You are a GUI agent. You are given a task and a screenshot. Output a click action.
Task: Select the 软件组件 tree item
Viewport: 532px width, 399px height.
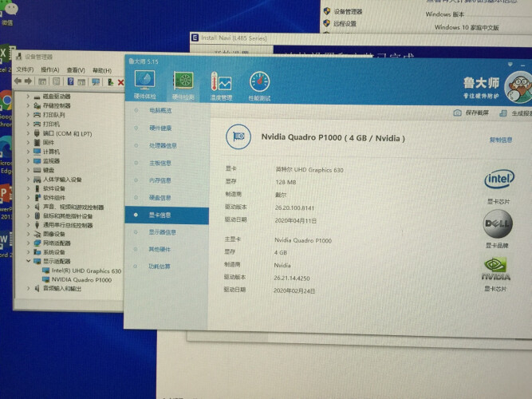(x=54, y=198)
